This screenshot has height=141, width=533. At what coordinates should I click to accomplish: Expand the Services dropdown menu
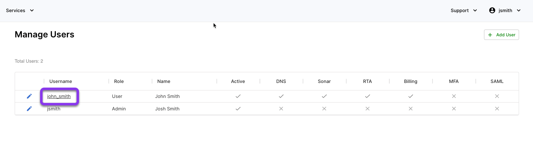(20, 10)
